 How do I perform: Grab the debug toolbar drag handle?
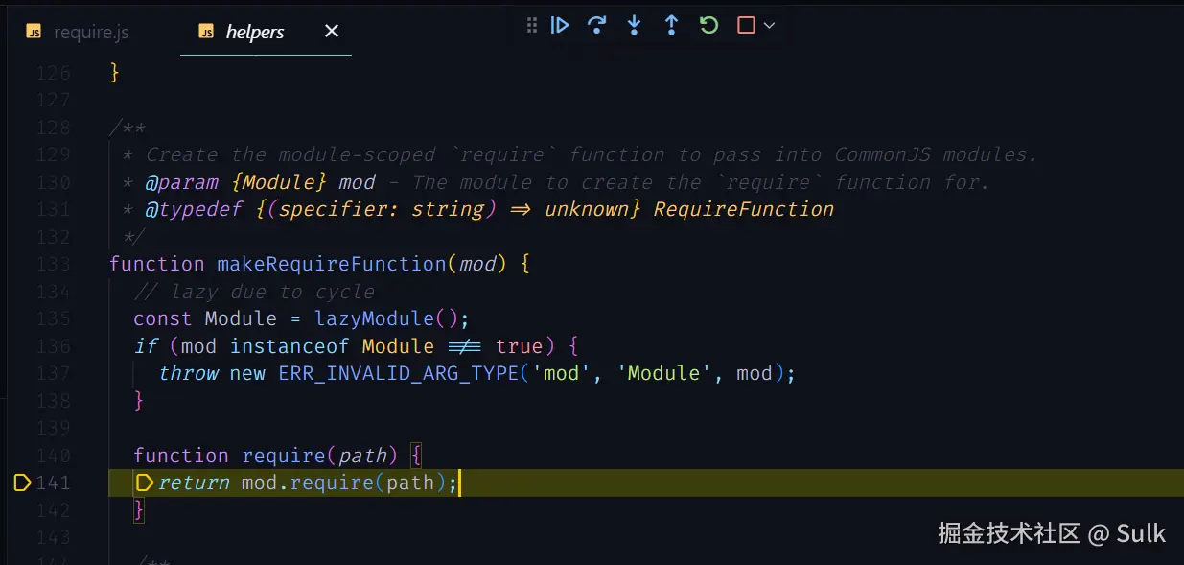(532, 25)
